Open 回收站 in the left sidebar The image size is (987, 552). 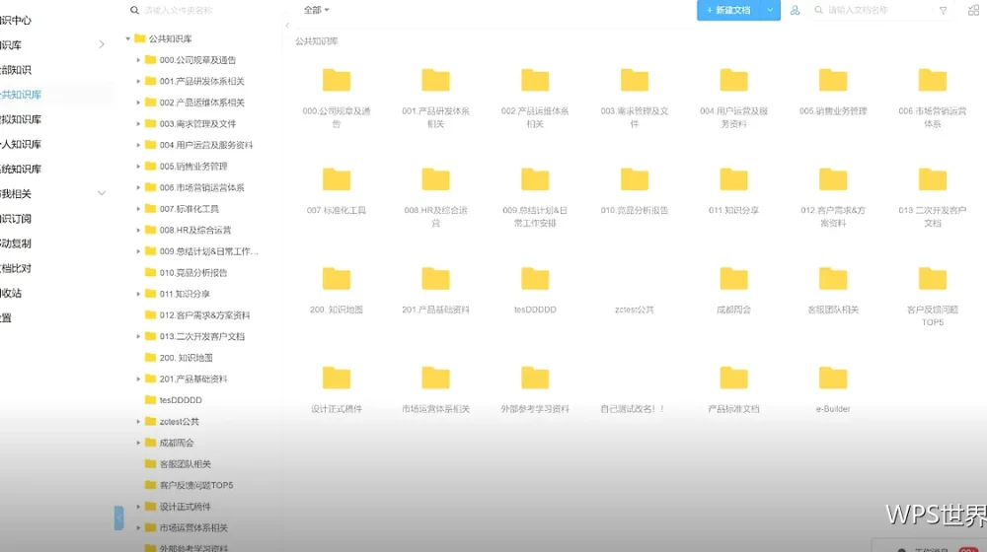(11, 293)
